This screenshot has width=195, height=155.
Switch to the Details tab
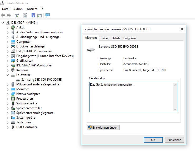pyautogui.click(x=116, y=38)
